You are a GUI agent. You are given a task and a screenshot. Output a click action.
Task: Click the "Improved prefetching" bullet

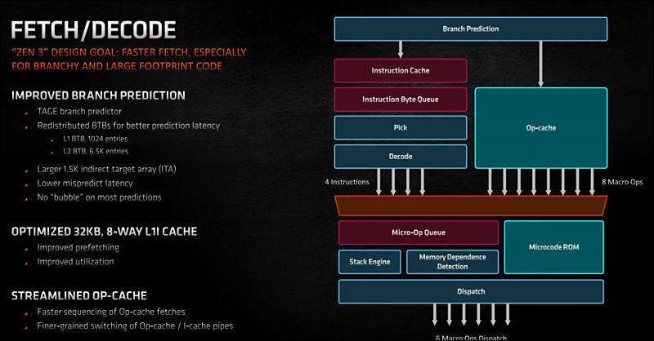coord(78,247)
